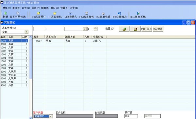This screenshot has width=196, height=119.
Task: Open the 操作 menu
Action: coord(7,8)
